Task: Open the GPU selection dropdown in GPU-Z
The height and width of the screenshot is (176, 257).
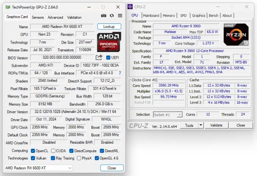Action: point(38,168)
